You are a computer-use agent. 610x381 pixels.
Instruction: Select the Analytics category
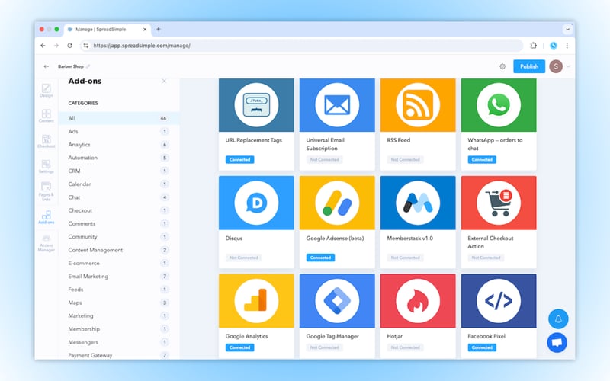(x=119, y=145)
